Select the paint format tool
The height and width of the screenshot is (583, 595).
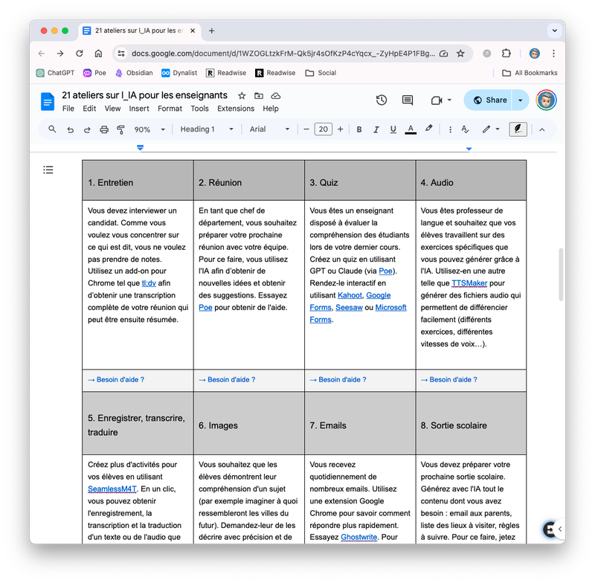pos(120,129)
